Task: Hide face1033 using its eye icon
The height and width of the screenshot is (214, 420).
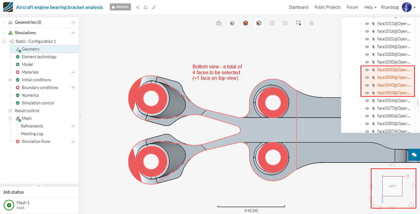Action: point(367,70)
